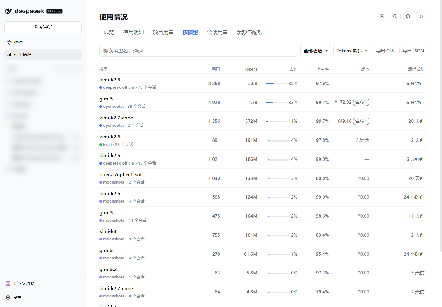Switch to the 使用明细 tab
Screen dimensions: 442x307
click(134, 32)
